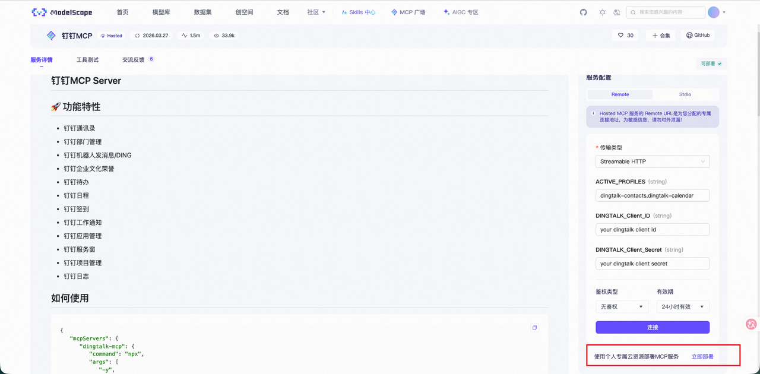Click the "dingtalk-mcp" line in code block
Screen dimensions: 760x374
click(107, 346)
